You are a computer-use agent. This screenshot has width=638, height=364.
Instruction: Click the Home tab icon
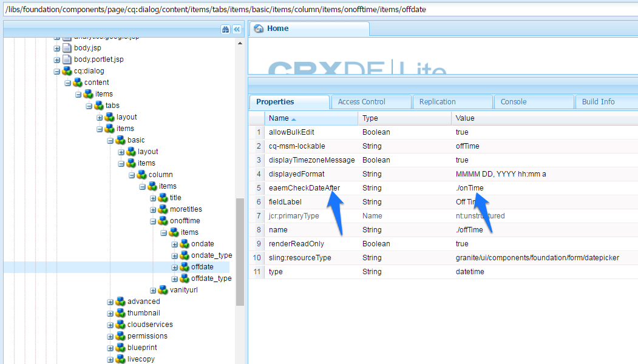[x=259, y=29]
